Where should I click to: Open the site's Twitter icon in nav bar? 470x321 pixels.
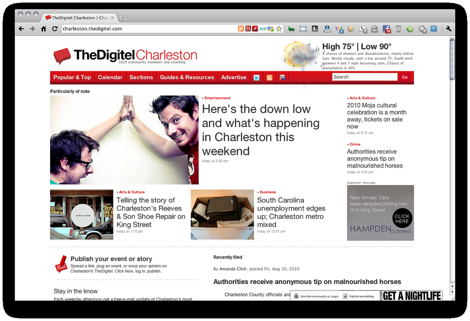pos(257,78)
